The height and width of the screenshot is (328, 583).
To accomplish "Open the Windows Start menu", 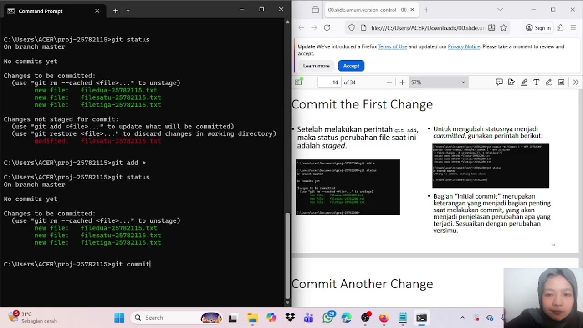I will pos(119,318).
